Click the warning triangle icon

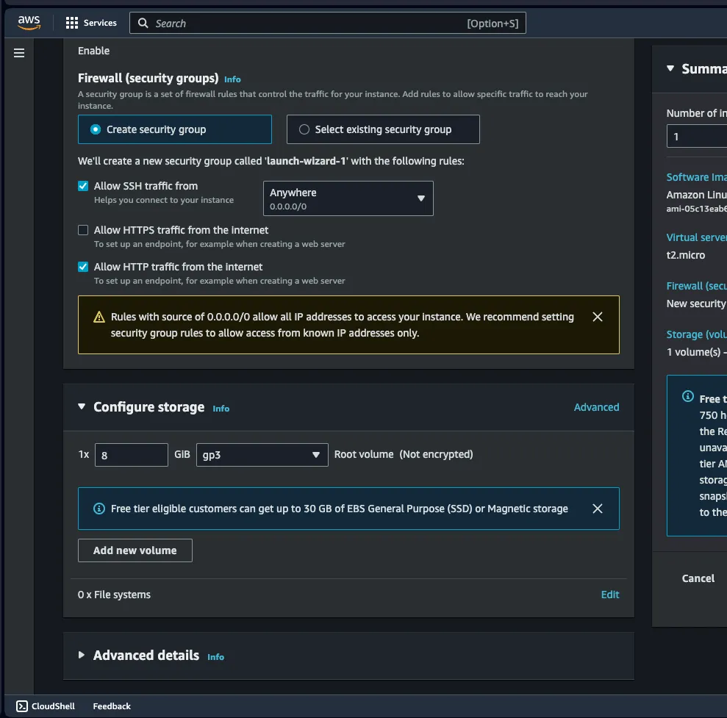pos(99,317)
